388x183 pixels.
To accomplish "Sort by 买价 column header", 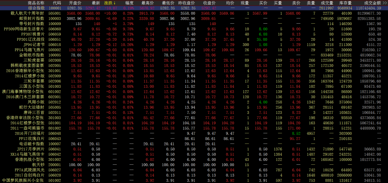I will point(263,3).
